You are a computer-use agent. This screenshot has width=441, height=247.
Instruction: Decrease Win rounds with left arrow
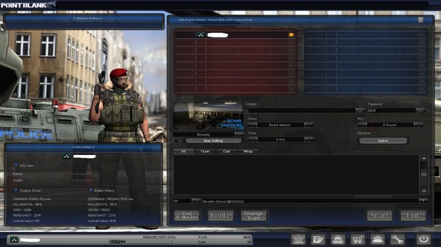coord(362,125)
